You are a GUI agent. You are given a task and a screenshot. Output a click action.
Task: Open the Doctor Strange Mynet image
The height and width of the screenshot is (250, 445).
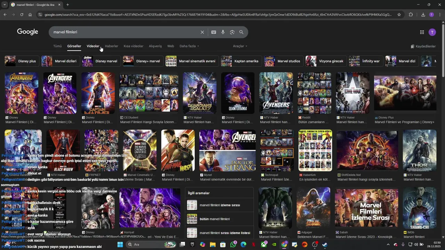coord(227,151)
